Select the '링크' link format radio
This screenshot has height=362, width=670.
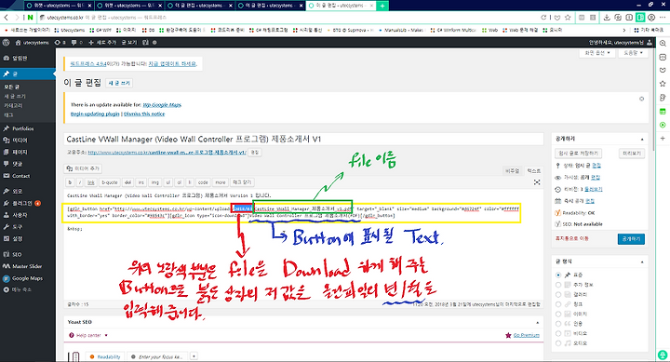[x=558, y=304]
